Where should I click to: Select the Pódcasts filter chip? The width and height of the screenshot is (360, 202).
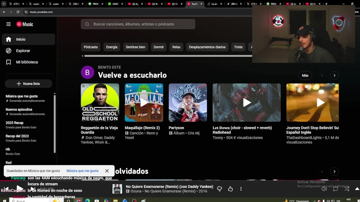click(91, 47)
